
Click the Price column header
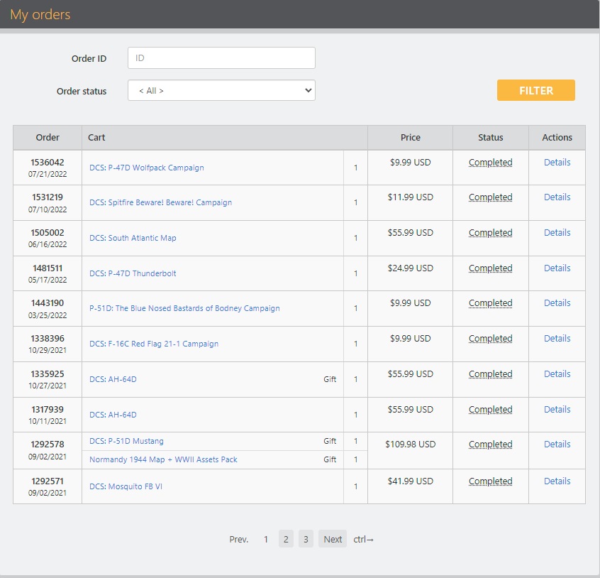410,138
